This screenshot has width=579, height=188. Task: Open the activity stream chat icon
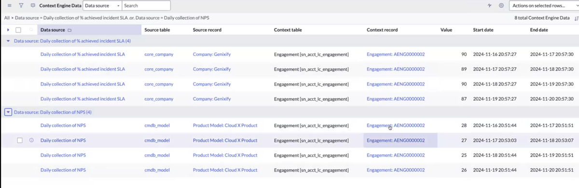point(33,6)
